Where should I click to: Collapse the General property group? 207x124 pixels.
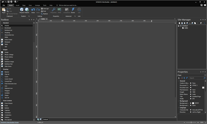[x=178, y=81]
